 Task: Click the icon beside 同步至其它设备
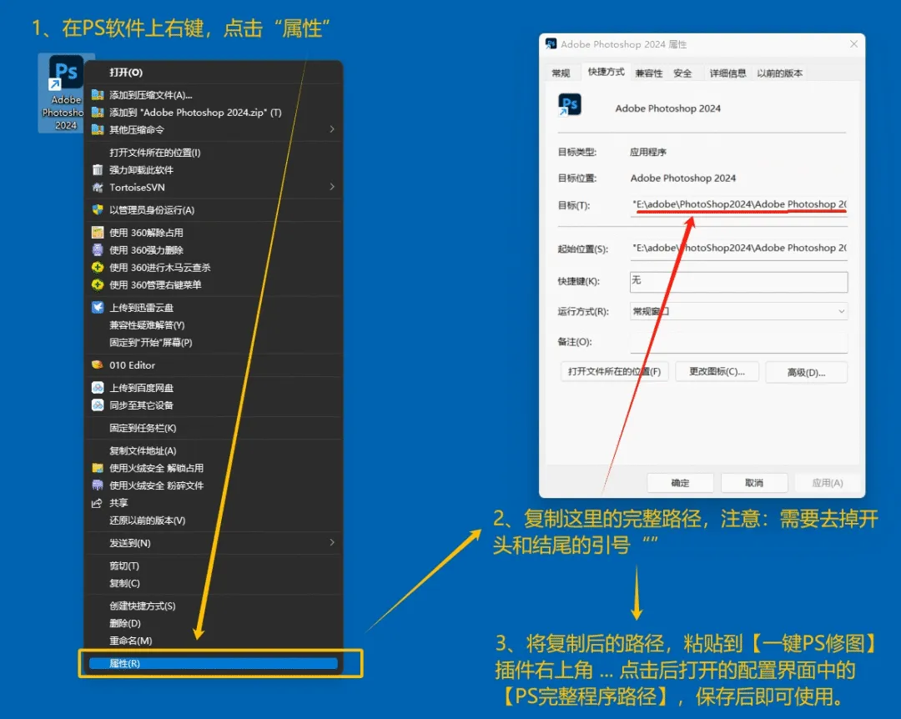[98, 405]
